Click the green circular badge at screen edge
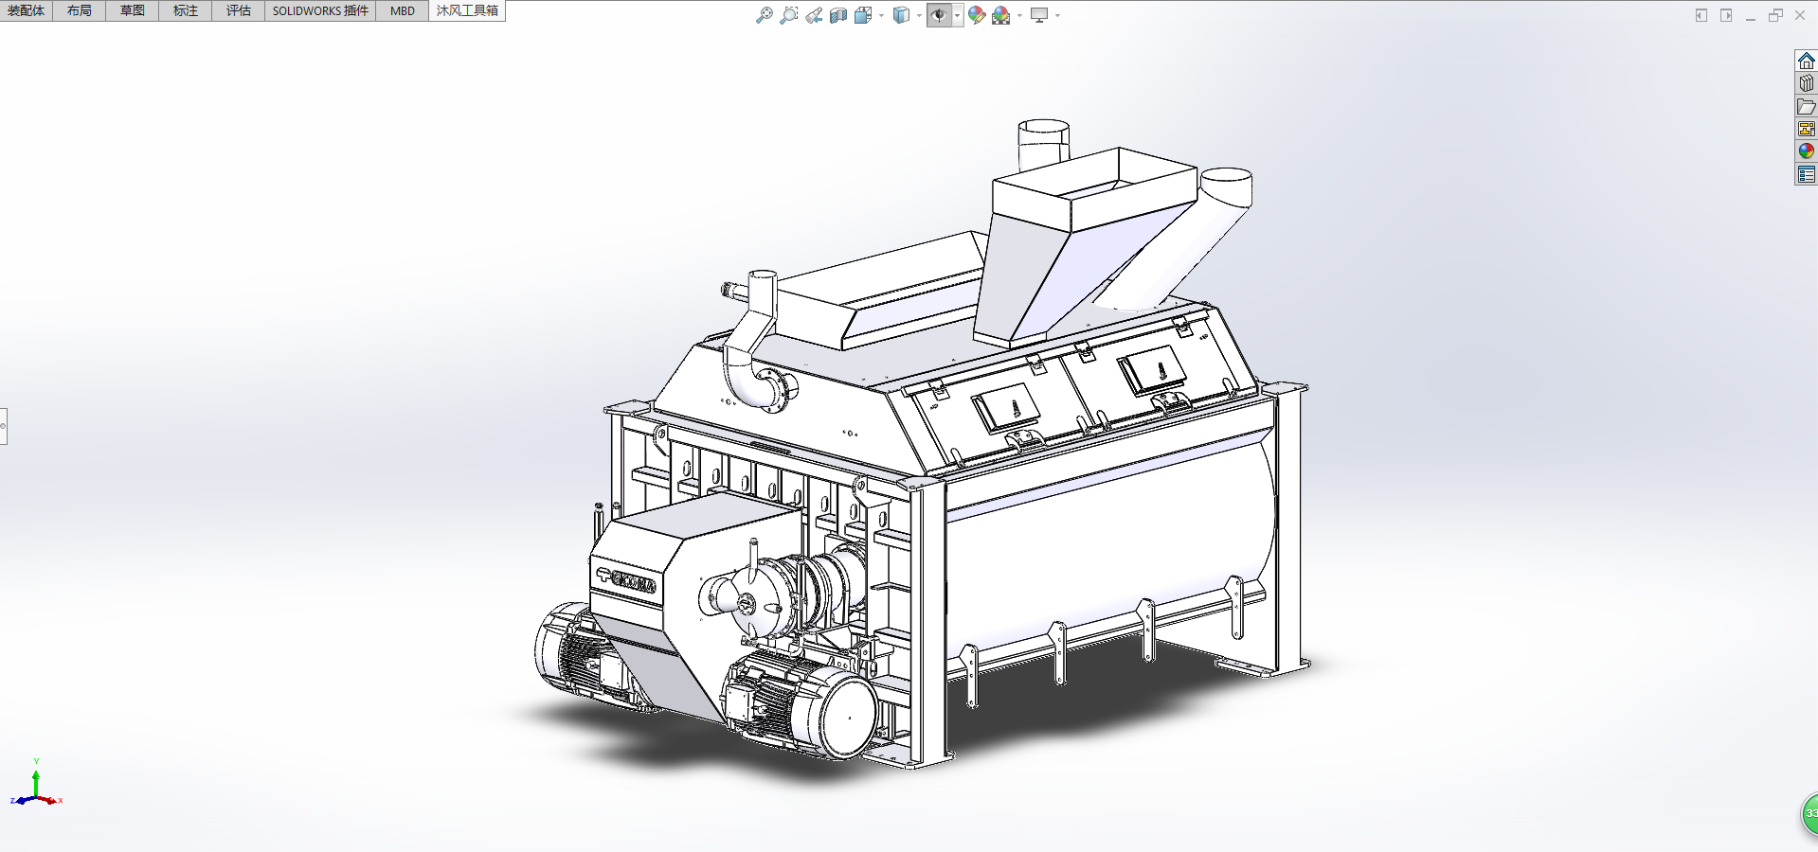1818x852 pixels. (x=1809, y=813)
